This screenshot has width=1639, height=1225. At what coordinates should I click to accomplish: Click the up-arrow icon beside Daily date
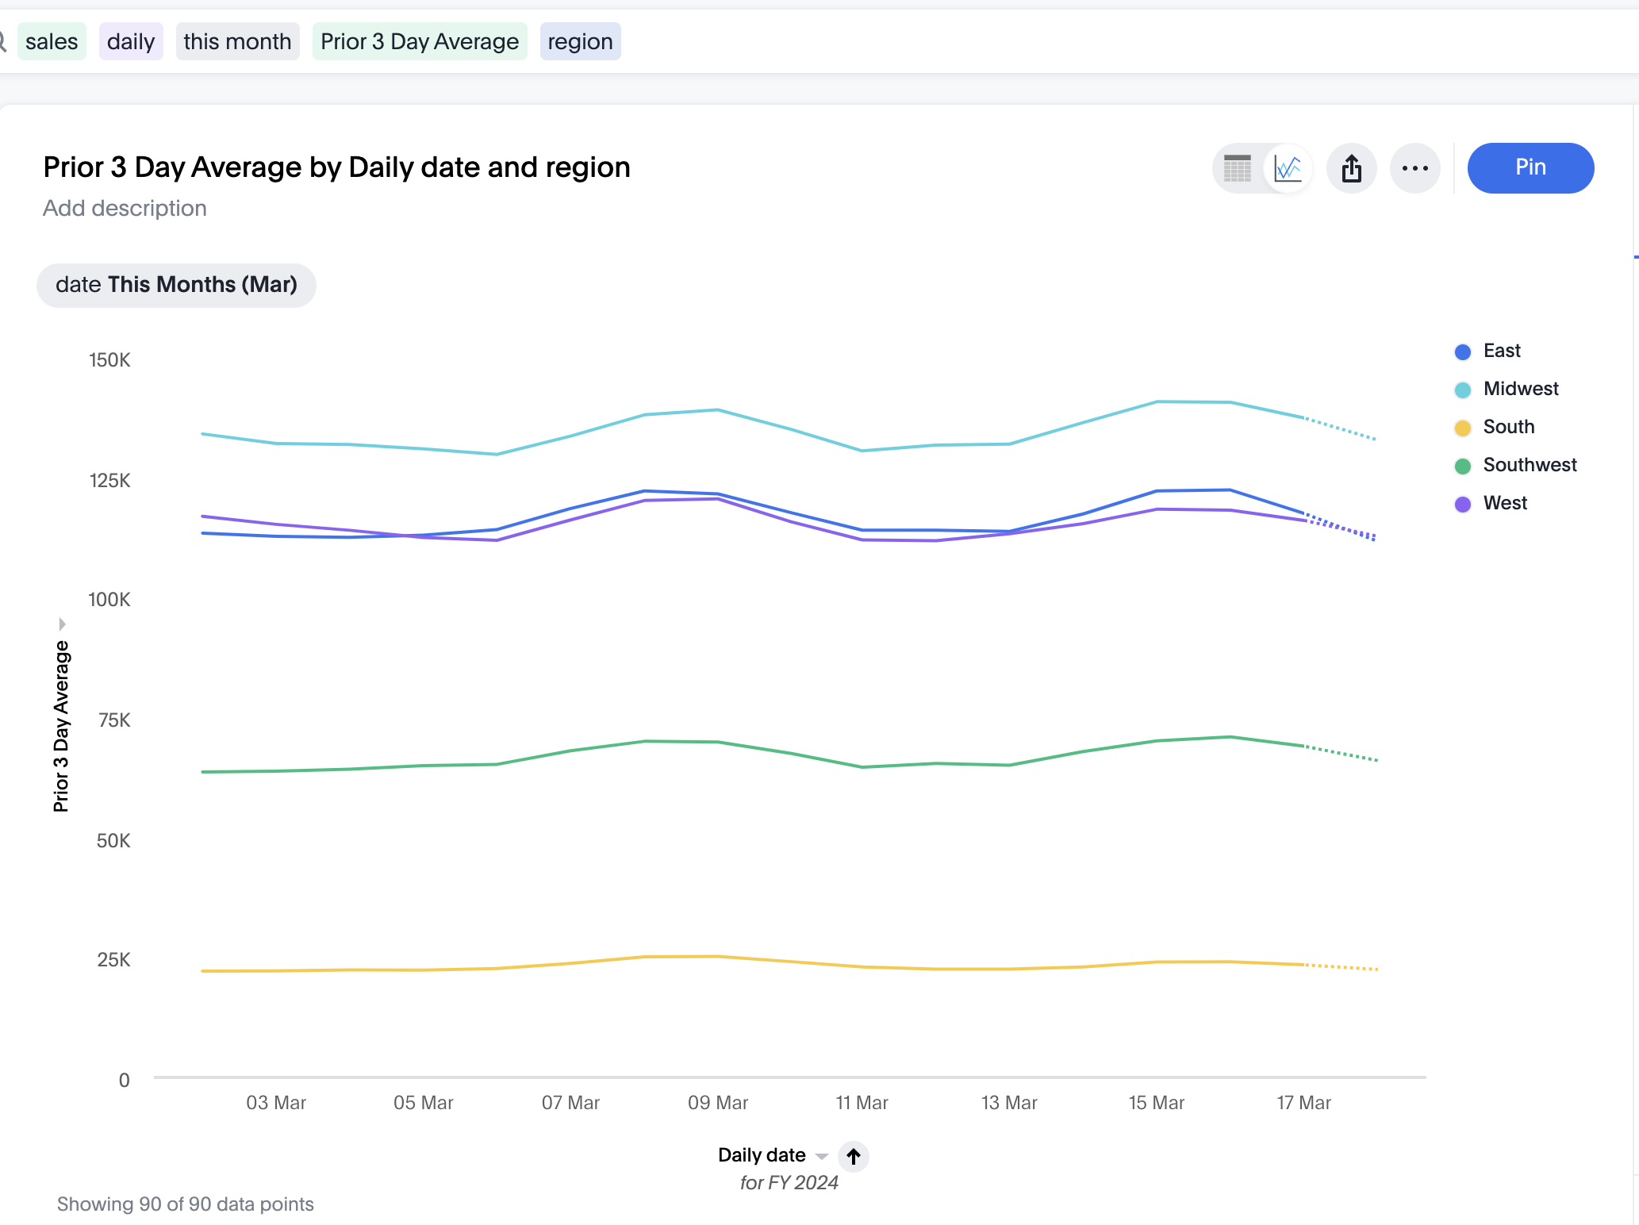854,1157
